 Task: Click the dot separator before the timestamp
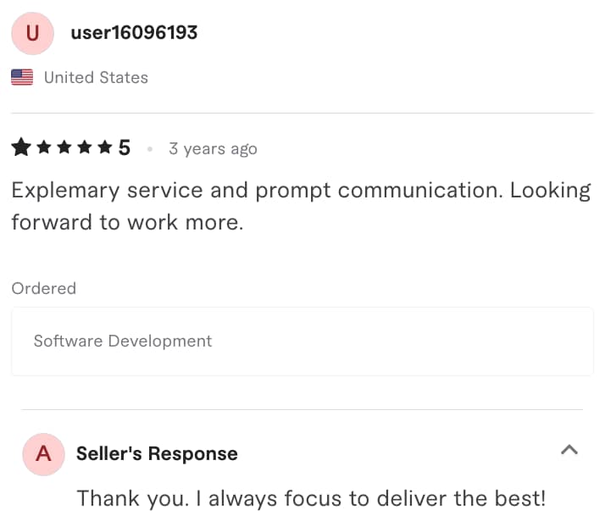pos(150,149)
